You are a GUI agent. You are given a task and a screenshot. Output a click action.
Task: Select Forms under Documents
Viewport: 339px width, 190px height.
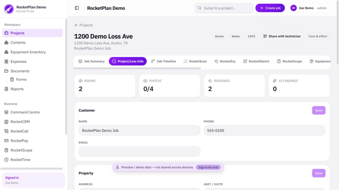(x=35, y=80)
